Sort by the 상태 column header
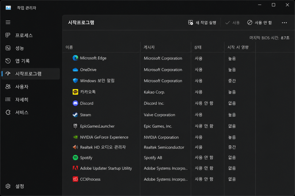This screenshot has height=196, width=295. point(207,47)
